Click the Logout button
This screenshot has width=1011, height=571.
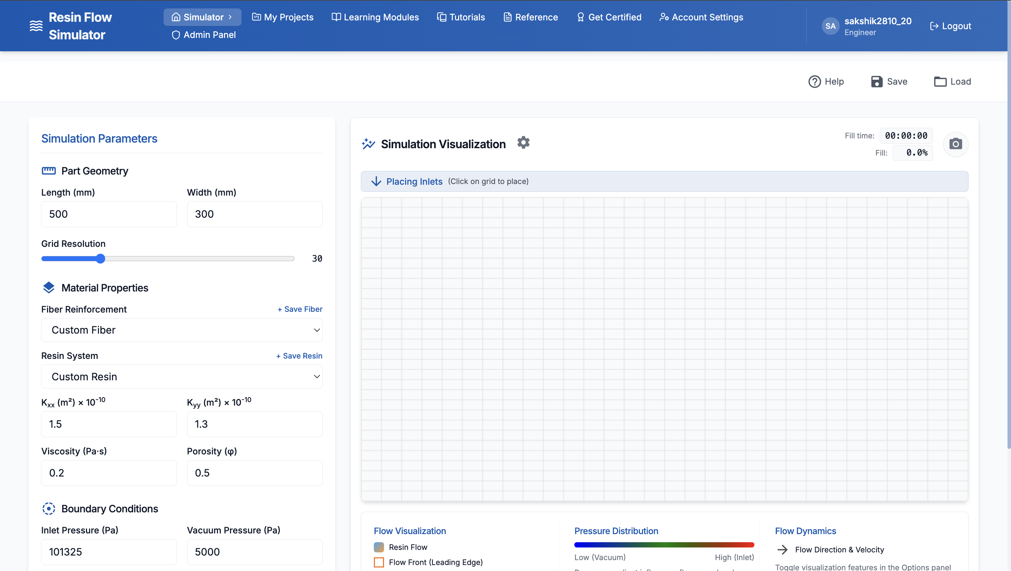[950, 26]
